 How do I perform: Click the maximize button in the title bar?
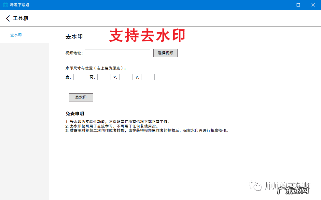coord(298,5)
